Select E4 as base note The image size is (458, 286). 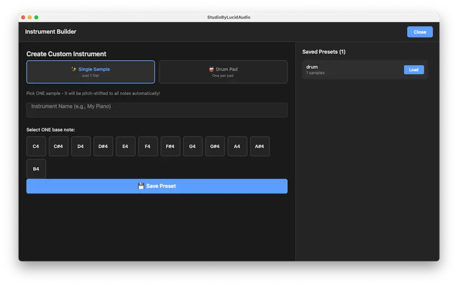[125, 146]
